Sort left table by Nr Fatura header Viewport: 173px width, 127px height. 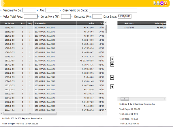pyautogui.click(x=8, y=23)
